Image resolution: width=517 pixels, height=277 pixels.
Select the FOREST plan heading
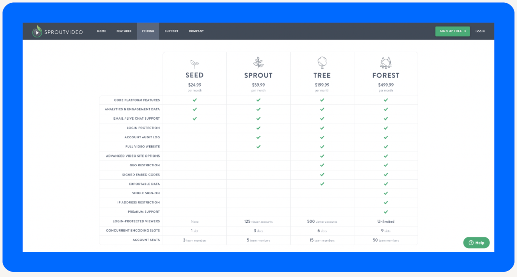pos(386,75)
